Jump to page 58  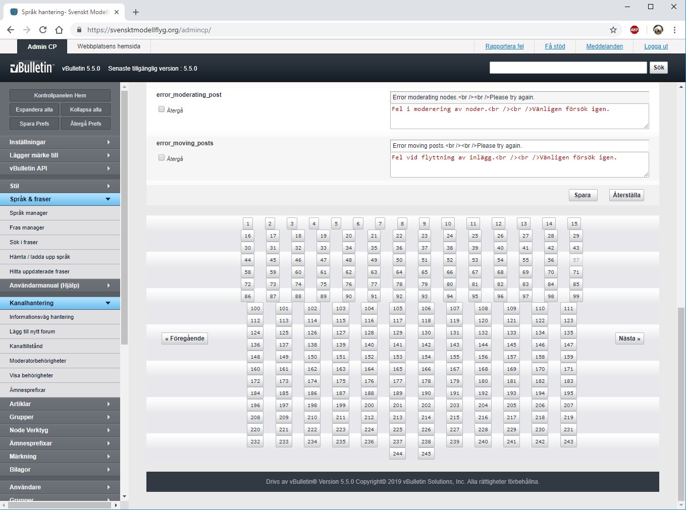tap(247, 272)
